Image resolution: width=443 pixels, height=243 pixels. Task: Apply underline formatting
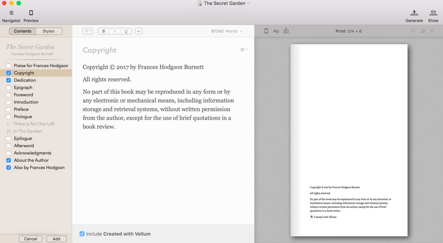[x=126, y=31]
